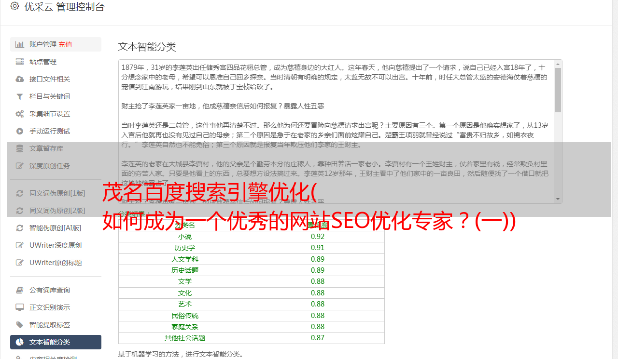Select the 0.91 confidence value
Viewport: 618px width, 359px height.
[x=318, y=248]
